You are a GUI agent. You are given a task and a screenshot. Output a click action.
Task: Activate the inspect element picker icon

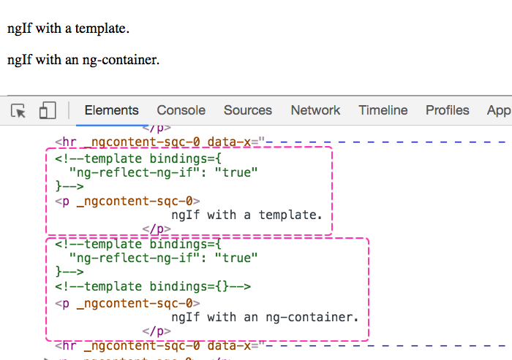click(x=19, y=110)
